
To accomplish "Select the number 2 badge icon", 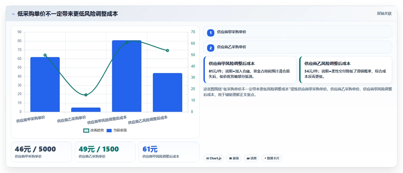I will (211, 48).
